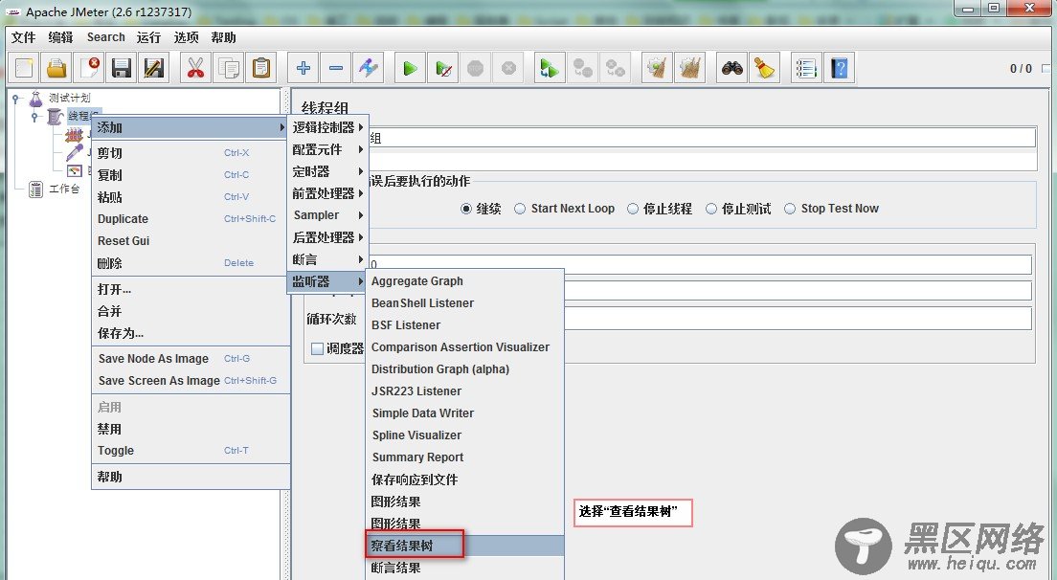Choose 保存响应到文件 listener
This screenshot has height=580, width=1057.
(x=465, y=480)
